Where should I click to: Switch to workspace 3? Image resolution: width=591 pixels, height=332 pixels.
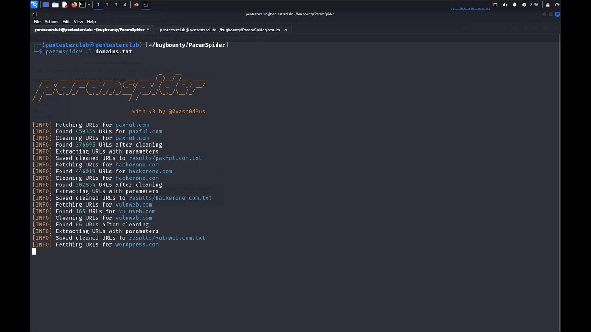[116, 5]
